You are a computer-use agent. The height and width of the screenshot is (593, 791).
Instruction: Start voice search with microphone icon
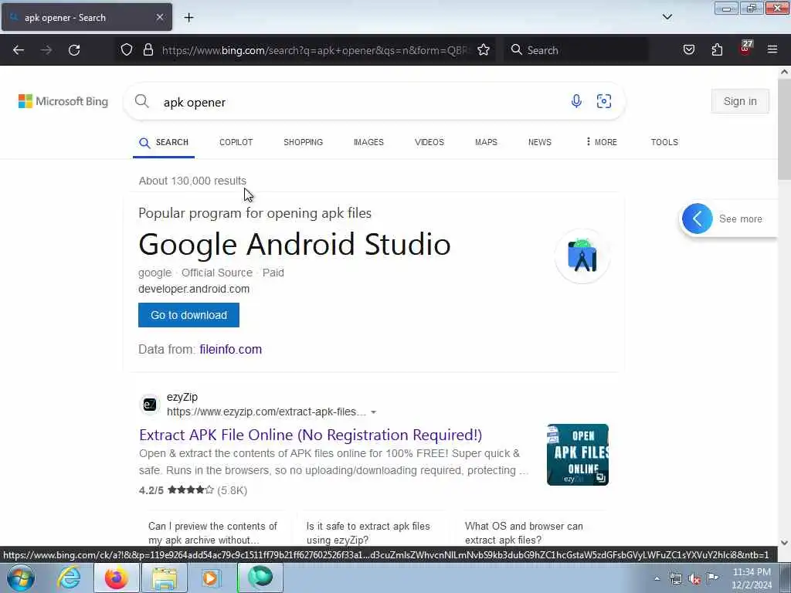pyautogui.click(x=576, y=101)
